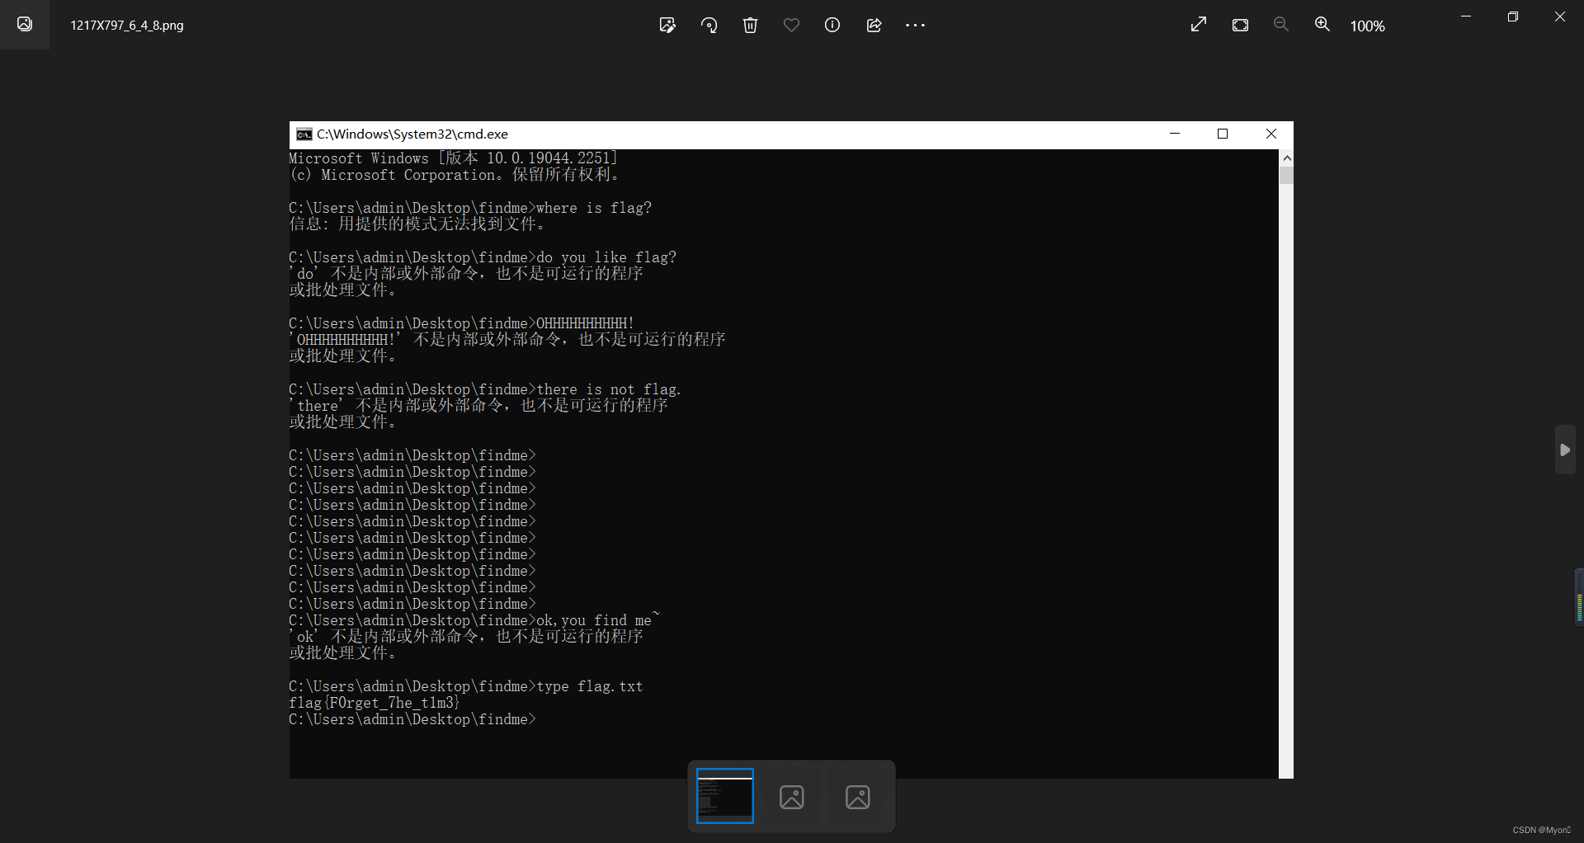Rotate the image with the rotate icon
Image resolution: width=1584 pixels, height=843 pixels.
[x=709, y=25]
